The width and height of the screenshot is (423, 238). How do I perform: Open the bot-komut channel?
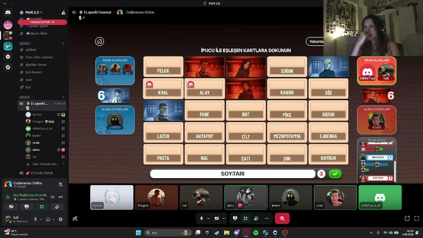(34, 72)
